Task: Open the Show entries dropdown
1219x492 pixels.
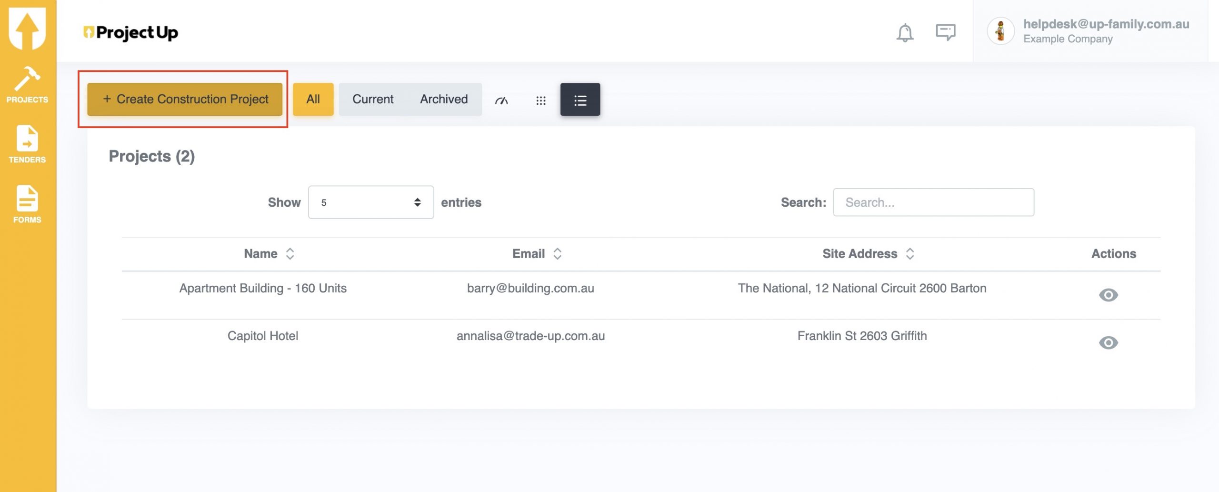Action: pos(370,202)
